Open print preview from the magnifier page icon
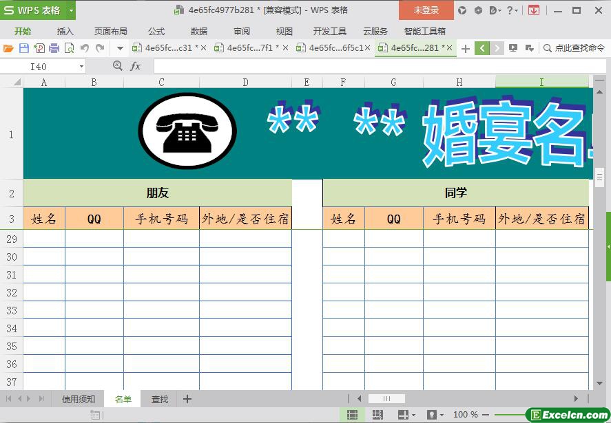 click(x=69, y=48)
